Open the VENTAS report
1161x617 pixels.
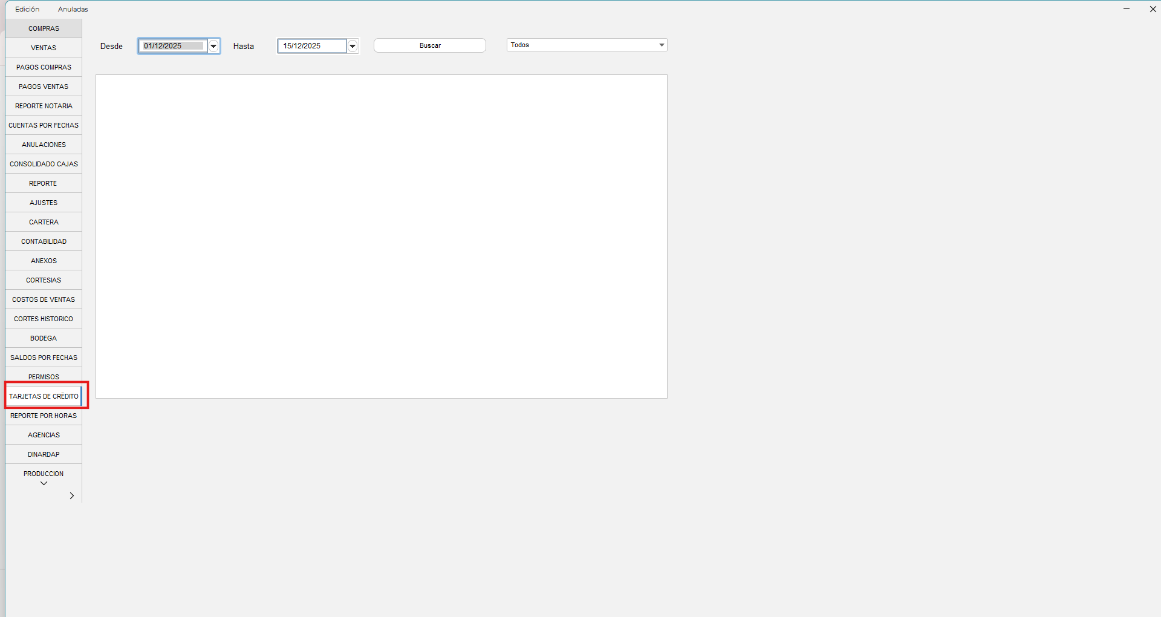(43, 47)
